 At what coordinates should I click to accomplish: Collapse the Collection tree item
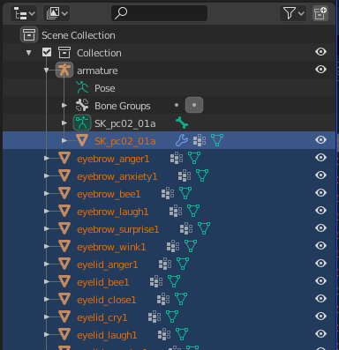point(28,53)
